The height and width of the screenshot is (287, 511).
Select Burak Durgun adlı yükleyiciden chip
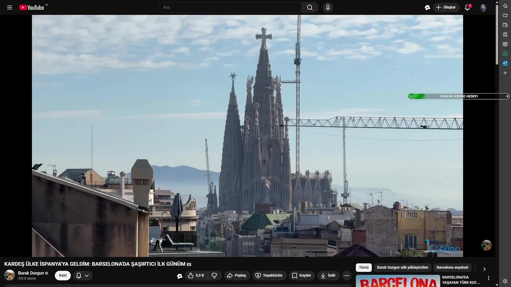[x=402, y=267]
